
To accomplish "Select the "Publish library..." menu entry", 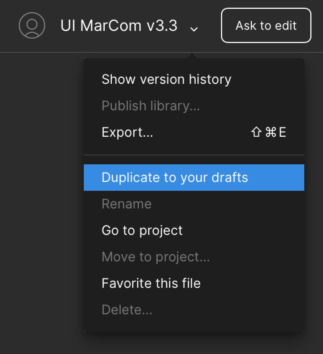I will pos(150,106).
